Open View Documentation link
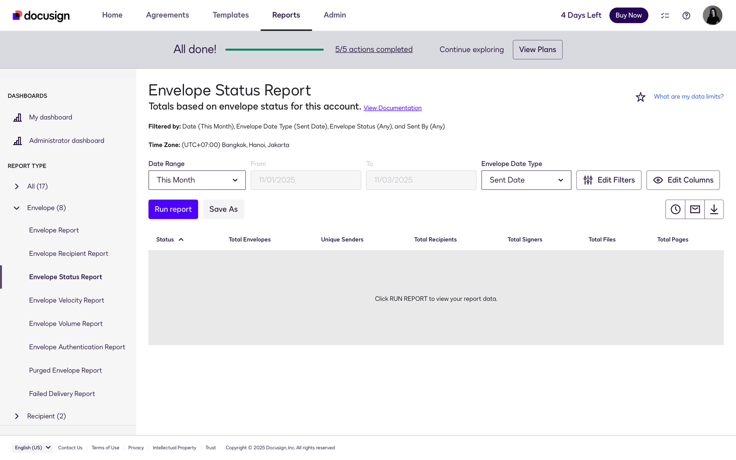Image resolution: width=736 pixels, height=460 pixels. pyautogui.click(x=393, y=108)
